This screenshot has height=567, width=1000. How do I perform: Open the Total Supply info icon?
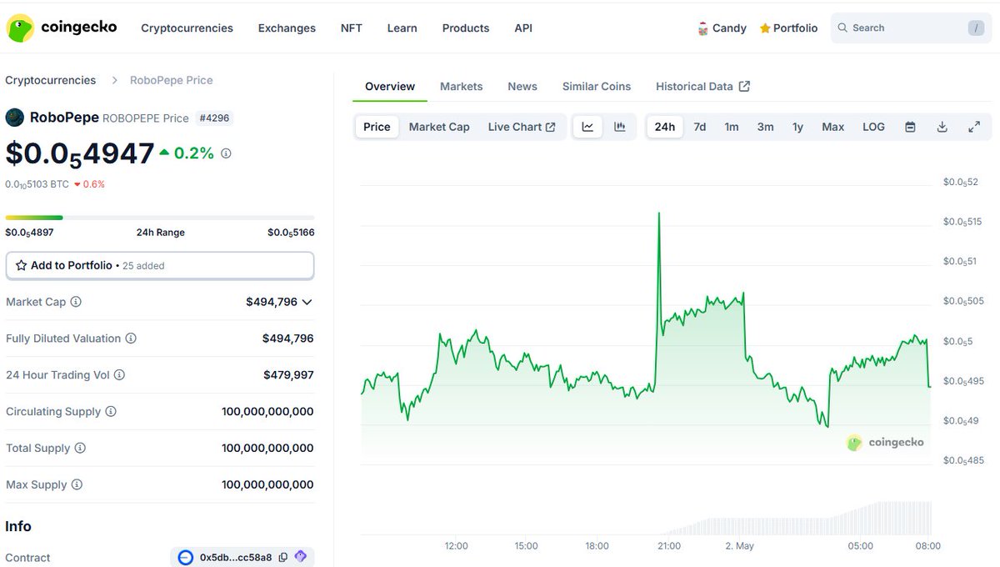pos(80,449)
